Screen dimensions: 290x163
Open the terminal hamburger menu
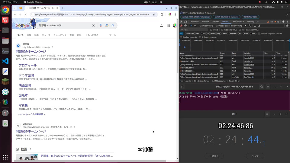(268, 87)
